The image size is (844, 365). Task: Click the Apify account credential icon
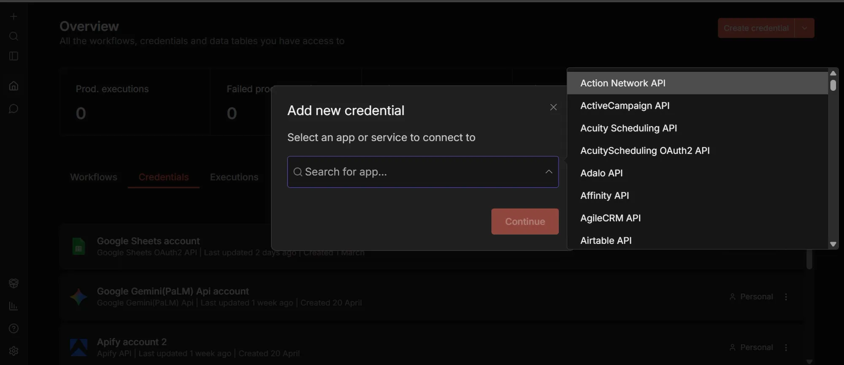point(78,347)
